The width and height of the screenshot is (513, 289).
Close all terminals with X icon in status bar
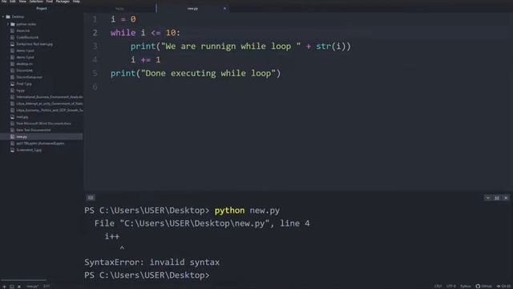coord(19,287)
